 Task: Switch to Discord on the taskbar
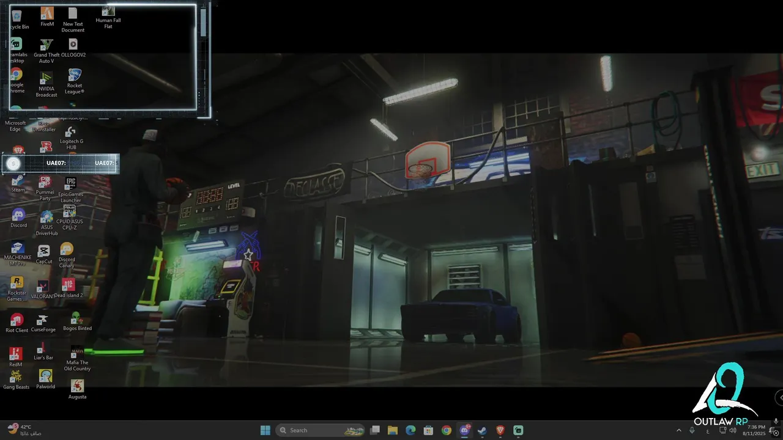point(465,430)
